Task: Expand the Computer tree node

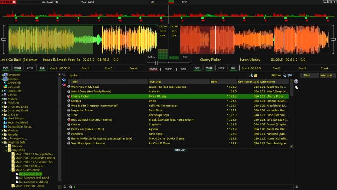Action: (x=3, y=75)
